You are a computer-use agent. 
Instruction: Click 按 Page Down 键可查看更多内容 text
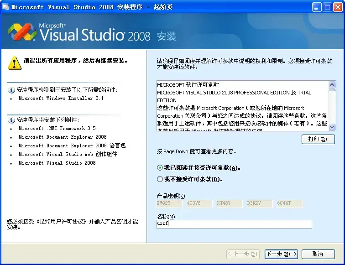(x=197, y=151)
